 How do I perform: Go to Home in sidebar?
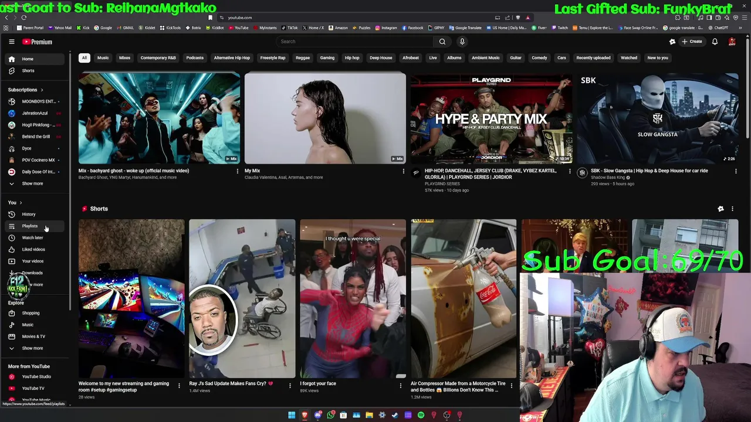tap(35, 59)
